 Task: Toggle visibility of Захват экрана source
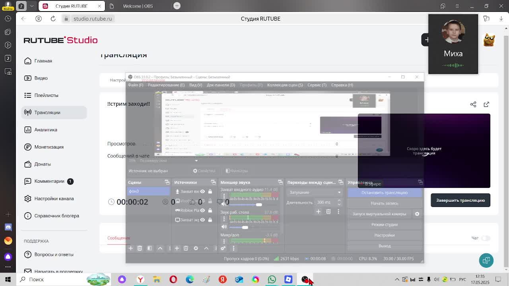(x=202, y=220)
